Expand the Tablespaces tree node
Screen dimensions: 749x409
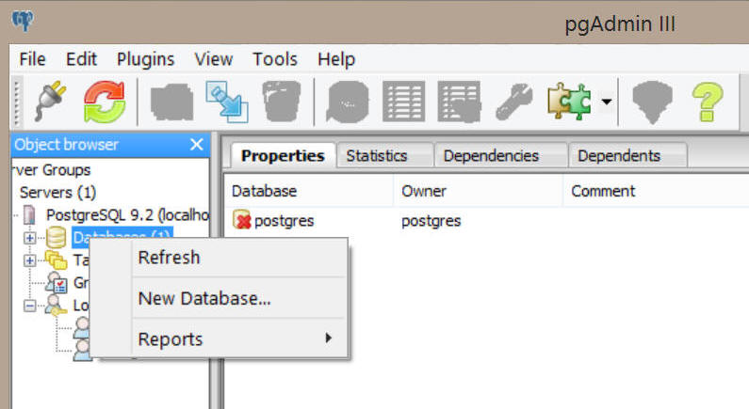[29, 260]
